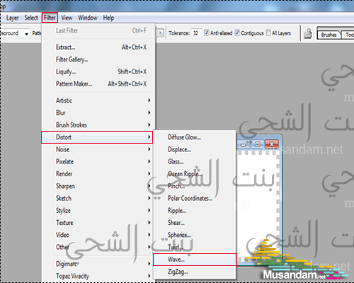The image size is (354, 283).
Task: Select the ZigZag... distort filter
Action: [178, 272]
